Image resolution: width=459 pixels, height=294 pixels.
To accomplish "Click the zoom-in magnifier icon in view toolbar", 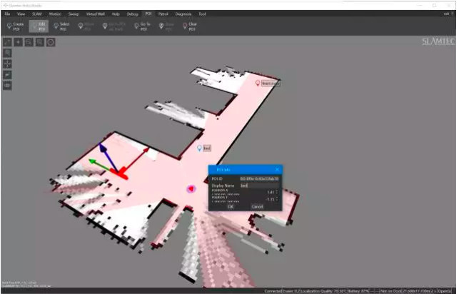I will tap(29, 42).
